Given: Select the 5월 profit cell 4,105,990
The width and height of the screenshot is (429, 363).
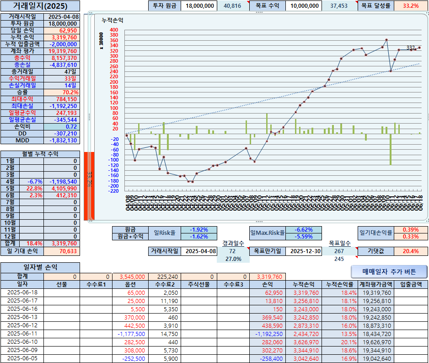Looking at the screenshot, I should coord(62,189).
